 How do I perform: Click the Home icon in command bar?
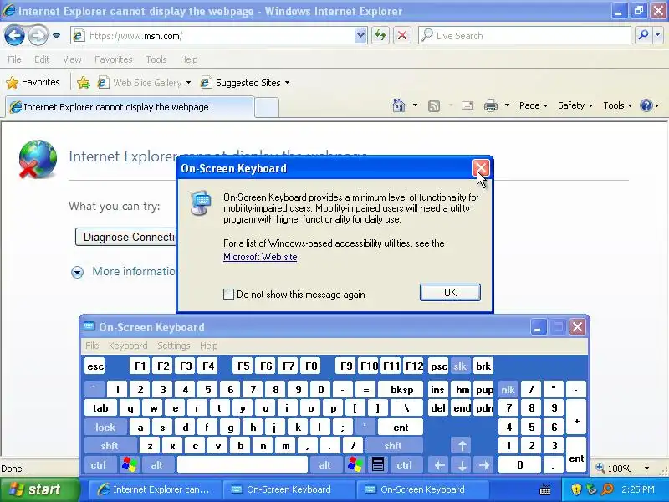[399, 105]
